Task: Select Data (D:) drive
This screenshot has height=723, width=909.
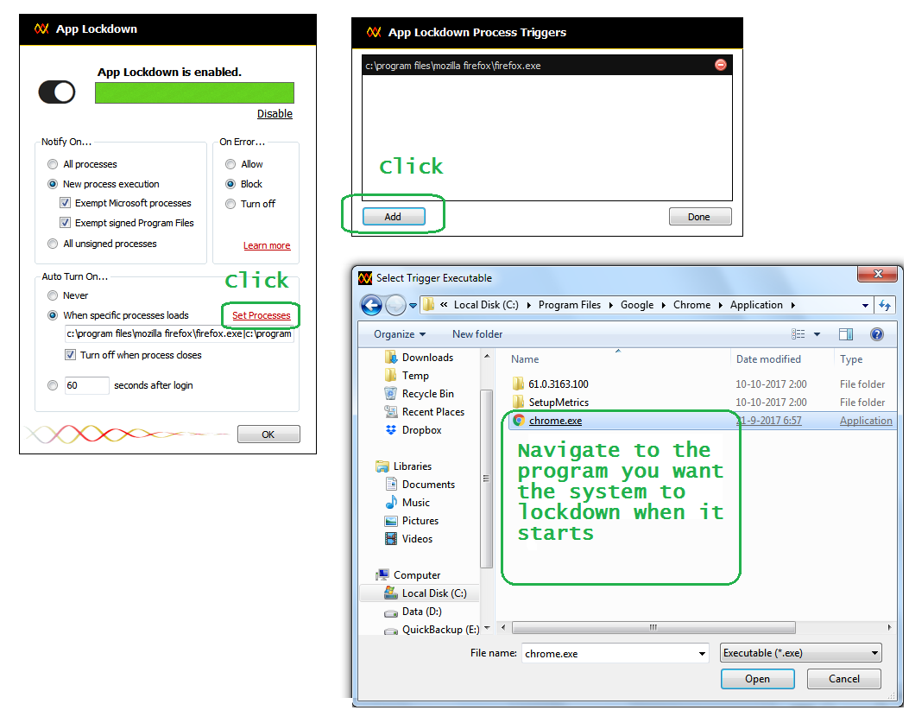Action: point(421,611)
